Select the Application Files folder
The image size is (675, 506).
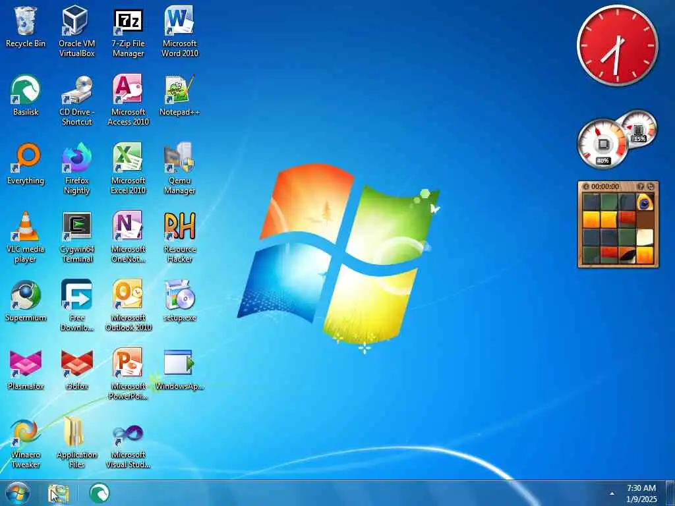[x=76, y=443]
